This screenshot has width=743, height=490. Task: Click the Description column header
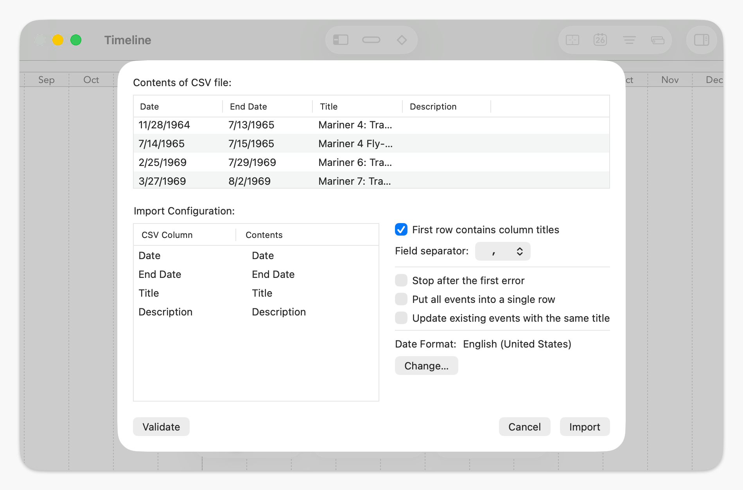point(433,106)
